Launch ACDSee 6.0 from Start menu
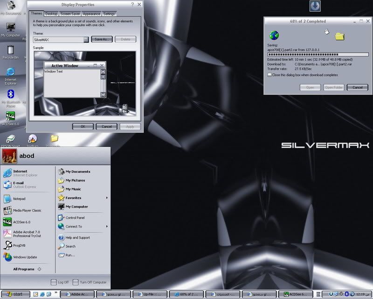This screenshot has width=373, height=299. [17, 222]
